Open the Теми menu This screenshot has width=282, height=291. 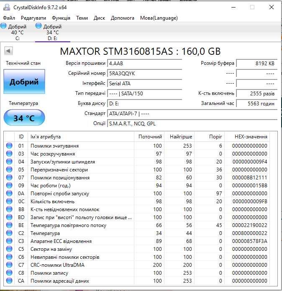tap(82, 18)
